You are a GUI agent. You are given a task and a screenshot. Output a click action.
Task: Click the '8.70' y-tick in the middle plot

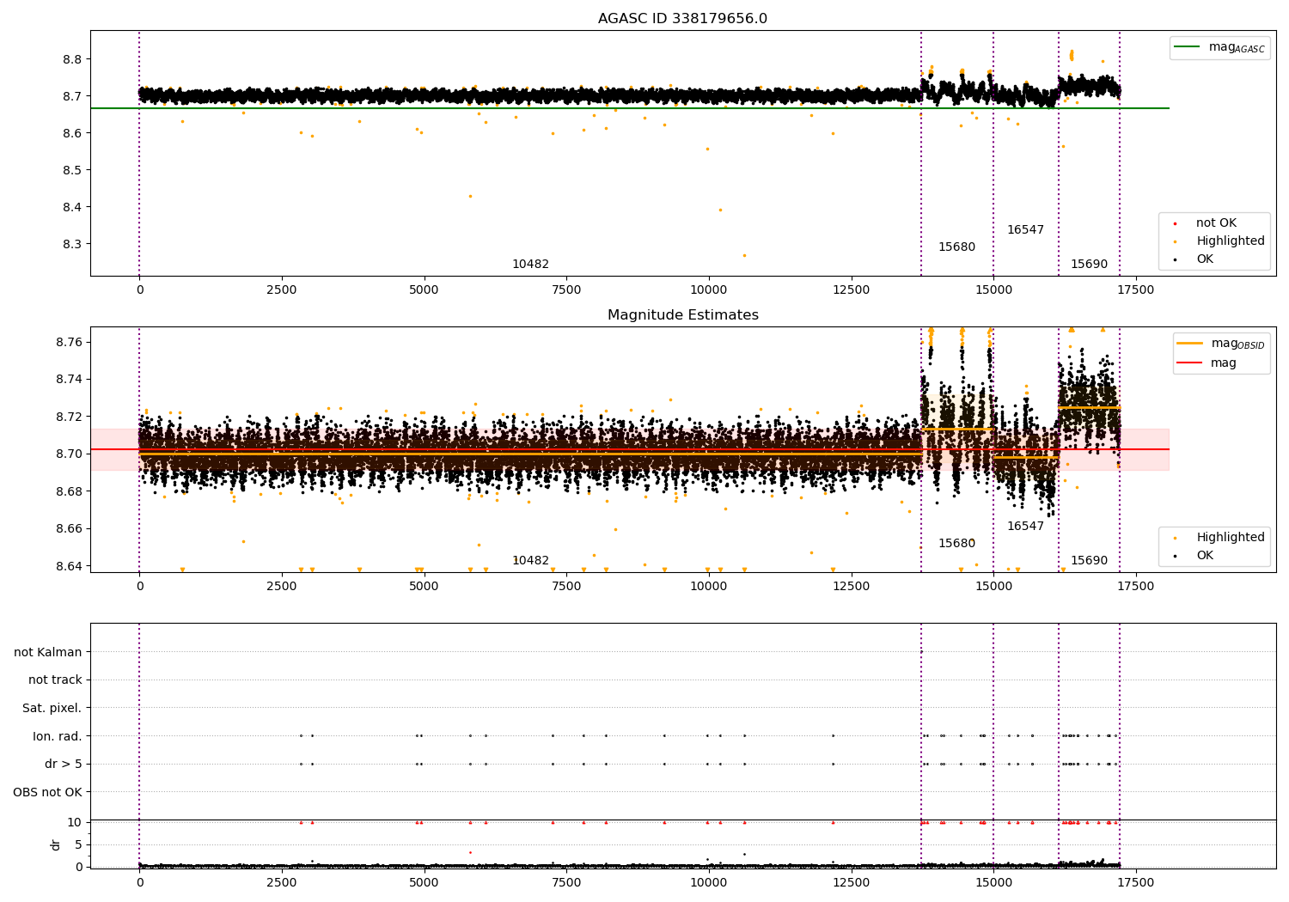point(69,454)
